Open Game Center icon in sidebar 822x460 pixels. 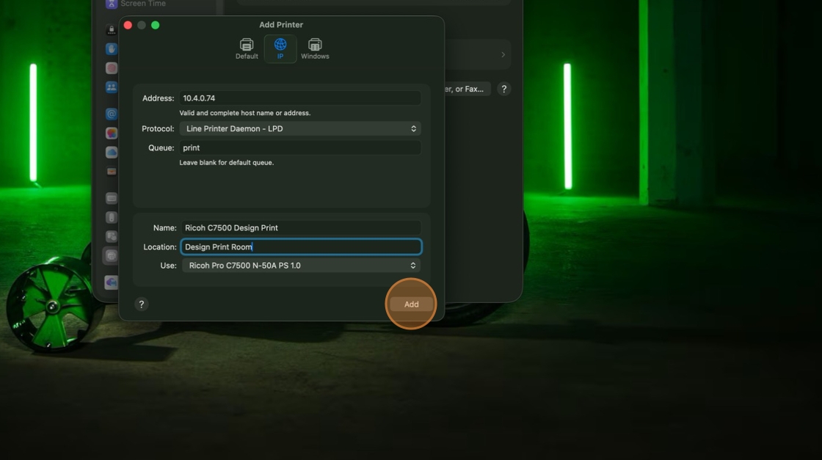pos(111,133)
